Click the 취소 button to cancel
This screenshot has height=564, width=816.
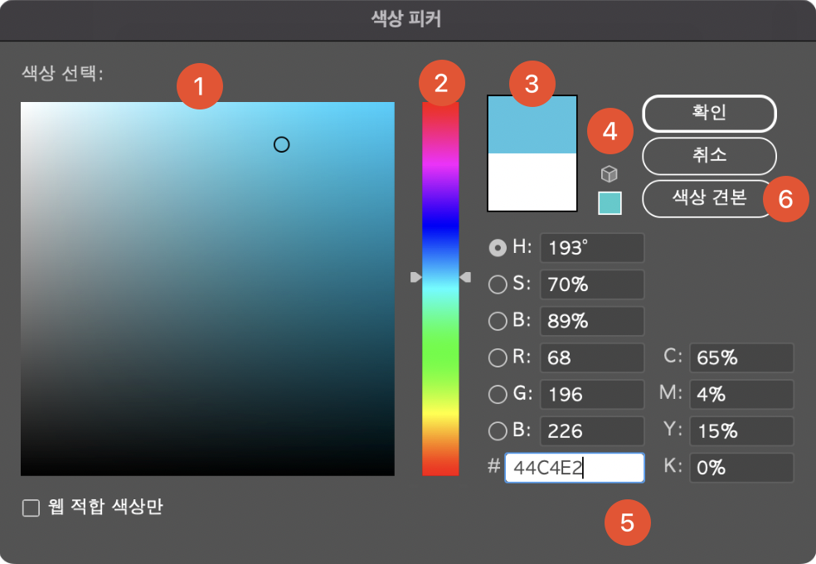(x=709, y=156)
